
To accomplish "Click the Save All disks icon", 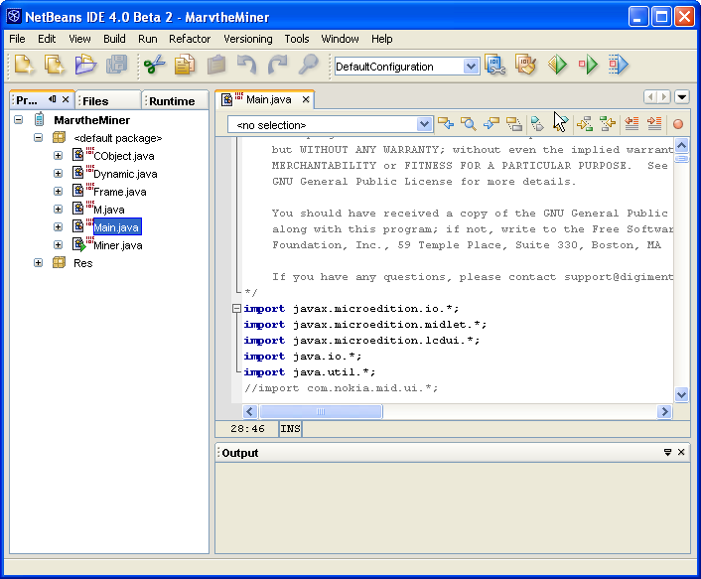I will 116,66.
